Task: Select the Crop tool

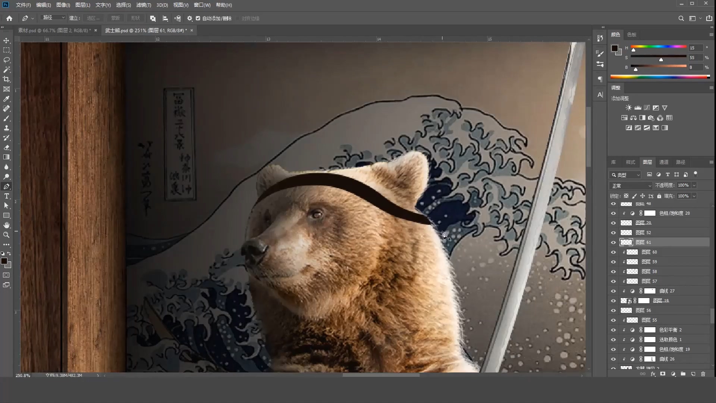Action: click(6, 79)
